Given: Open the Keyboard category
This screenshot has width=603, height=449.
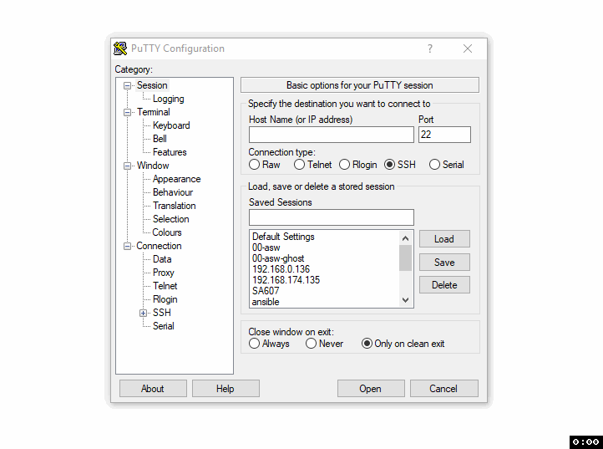Looking at the screenshot, I should 171,125.
